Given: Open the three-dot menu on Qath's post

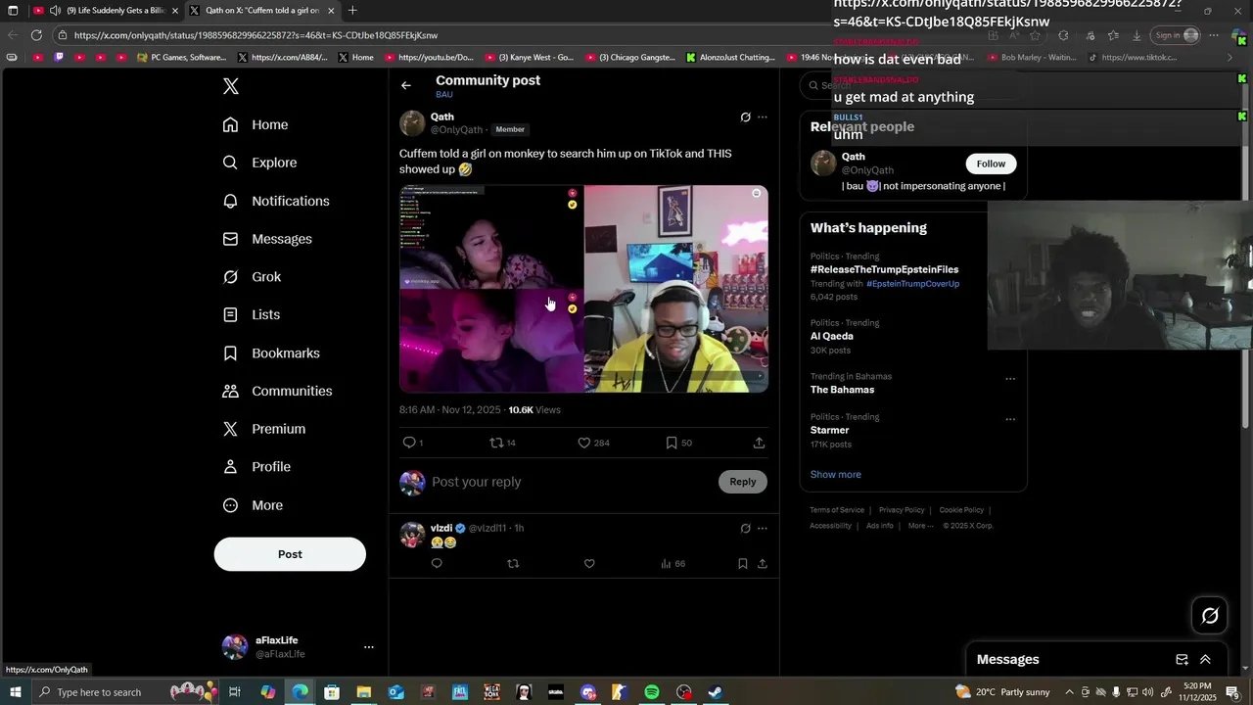Looking at the screenshot, I should [763, 117].
